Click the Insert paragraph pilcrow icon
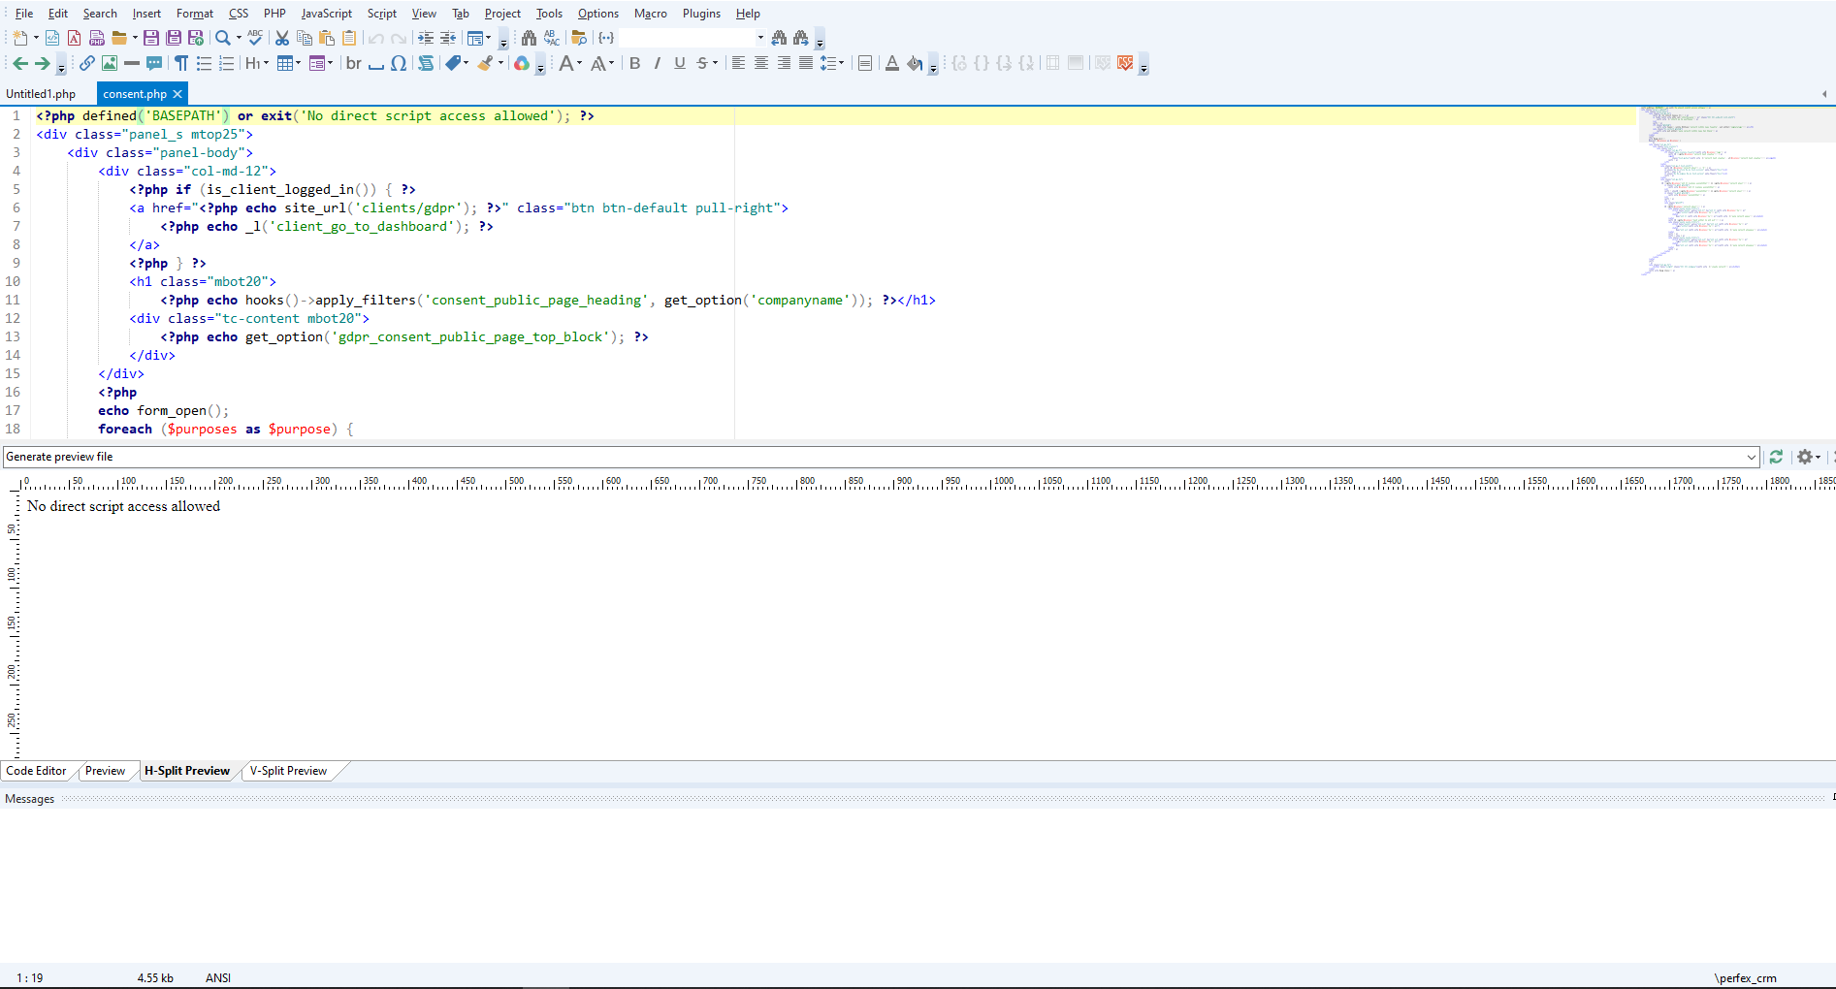The width and height of the screenshot is (1836, 989). point(180,64)
